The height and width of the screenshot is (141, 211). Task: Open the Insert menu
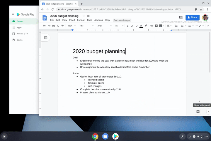tap(72, 20)
